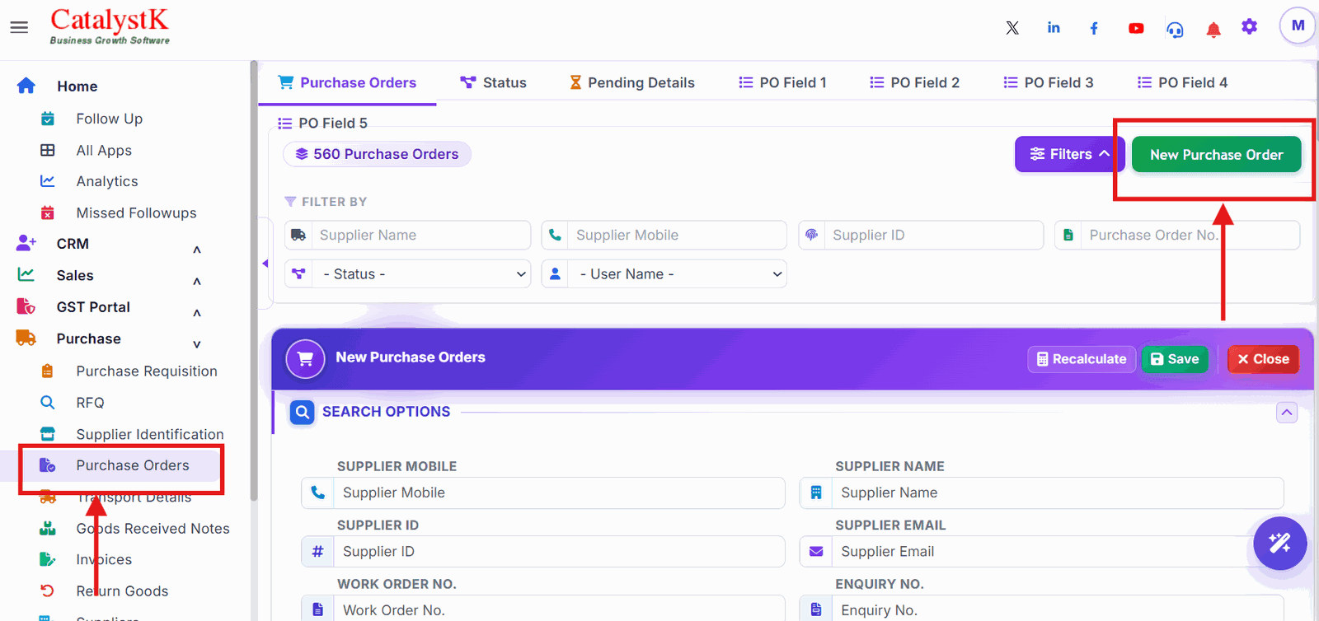Switch to the PO Field 1 tab
Viewport: 1319px width, 621px height.
(782, 82)
